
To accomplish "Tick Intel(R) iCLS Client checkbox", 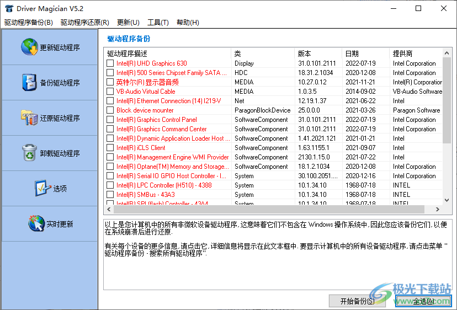I will (x=110, y=148).
